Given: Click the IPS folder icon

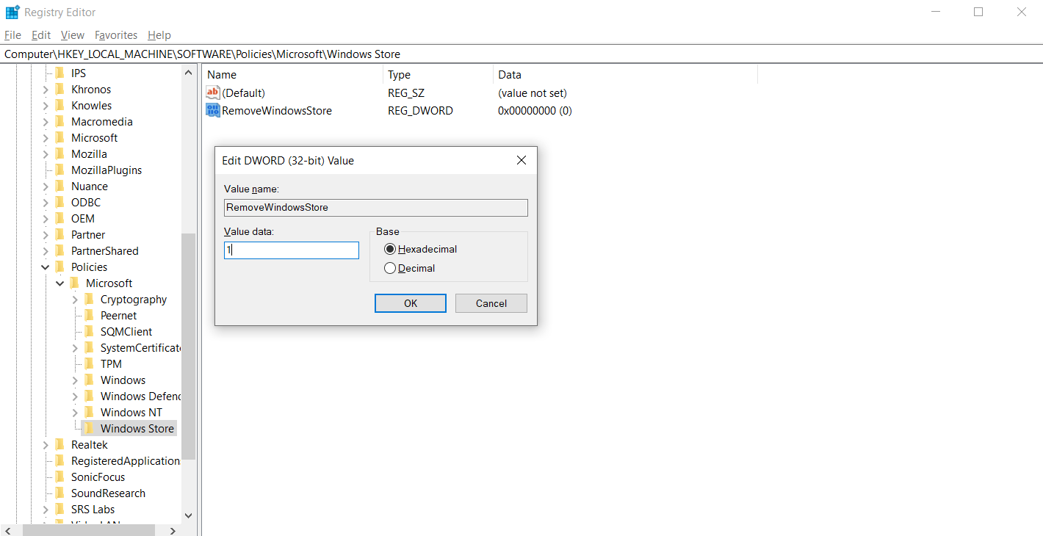Looking at the screenshot, I should [60, 73].
